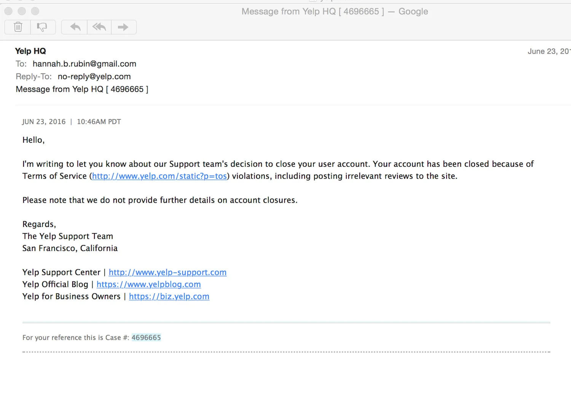The height and width of the screenshot is (401, 571).
Task: Click the 'Yelp Support Center' label
Action: click(61, 272)
